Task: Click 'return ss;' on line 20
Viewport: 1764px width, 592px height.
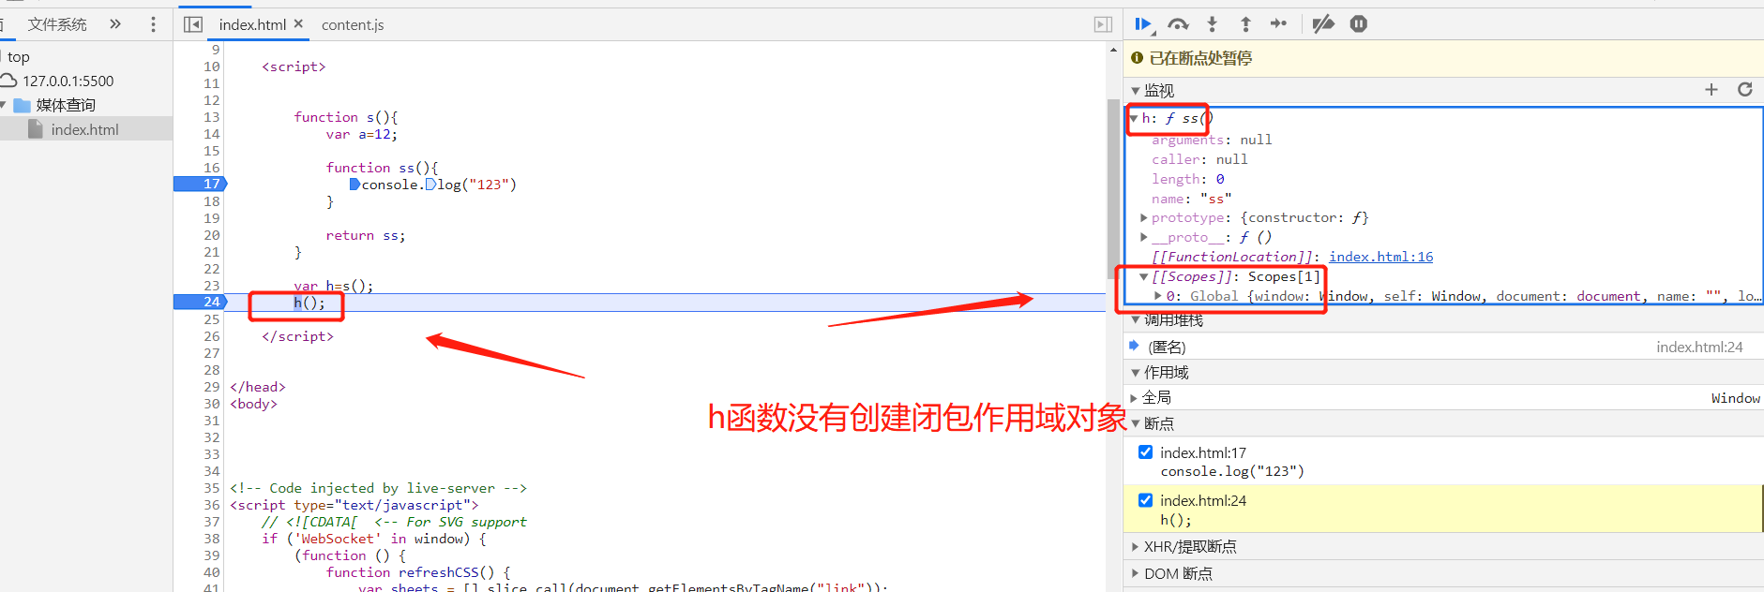Action: 366,235
